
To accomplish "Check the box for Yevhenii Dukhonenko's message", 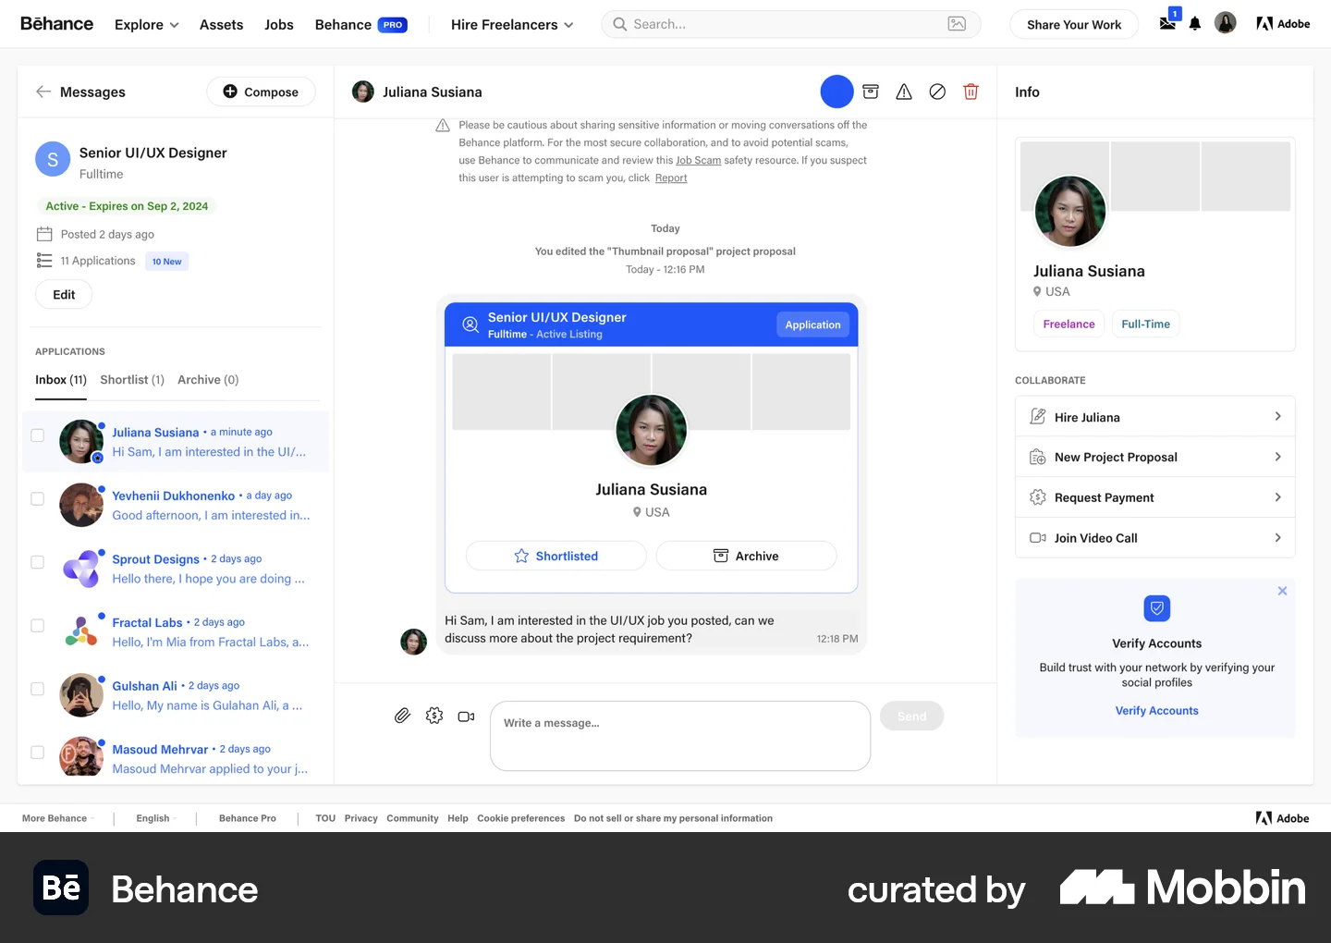I will pyautogui.click(x=38, y=499).
